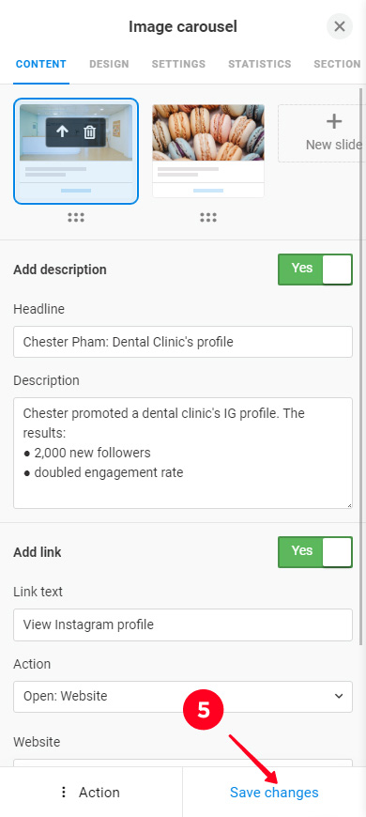
Task: Open the Action dropdown showing Open: Website
Action: [183, 696]
